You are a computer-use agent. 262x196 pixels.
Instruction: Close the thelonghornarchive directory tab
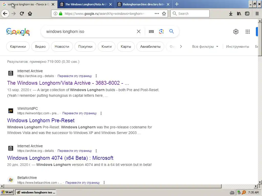(x=168, y=4)
